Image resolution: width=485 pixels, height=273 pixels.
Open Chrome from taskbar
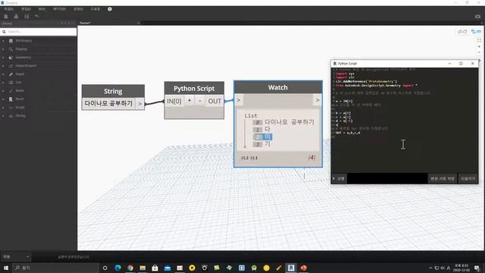tap(130, 268)
